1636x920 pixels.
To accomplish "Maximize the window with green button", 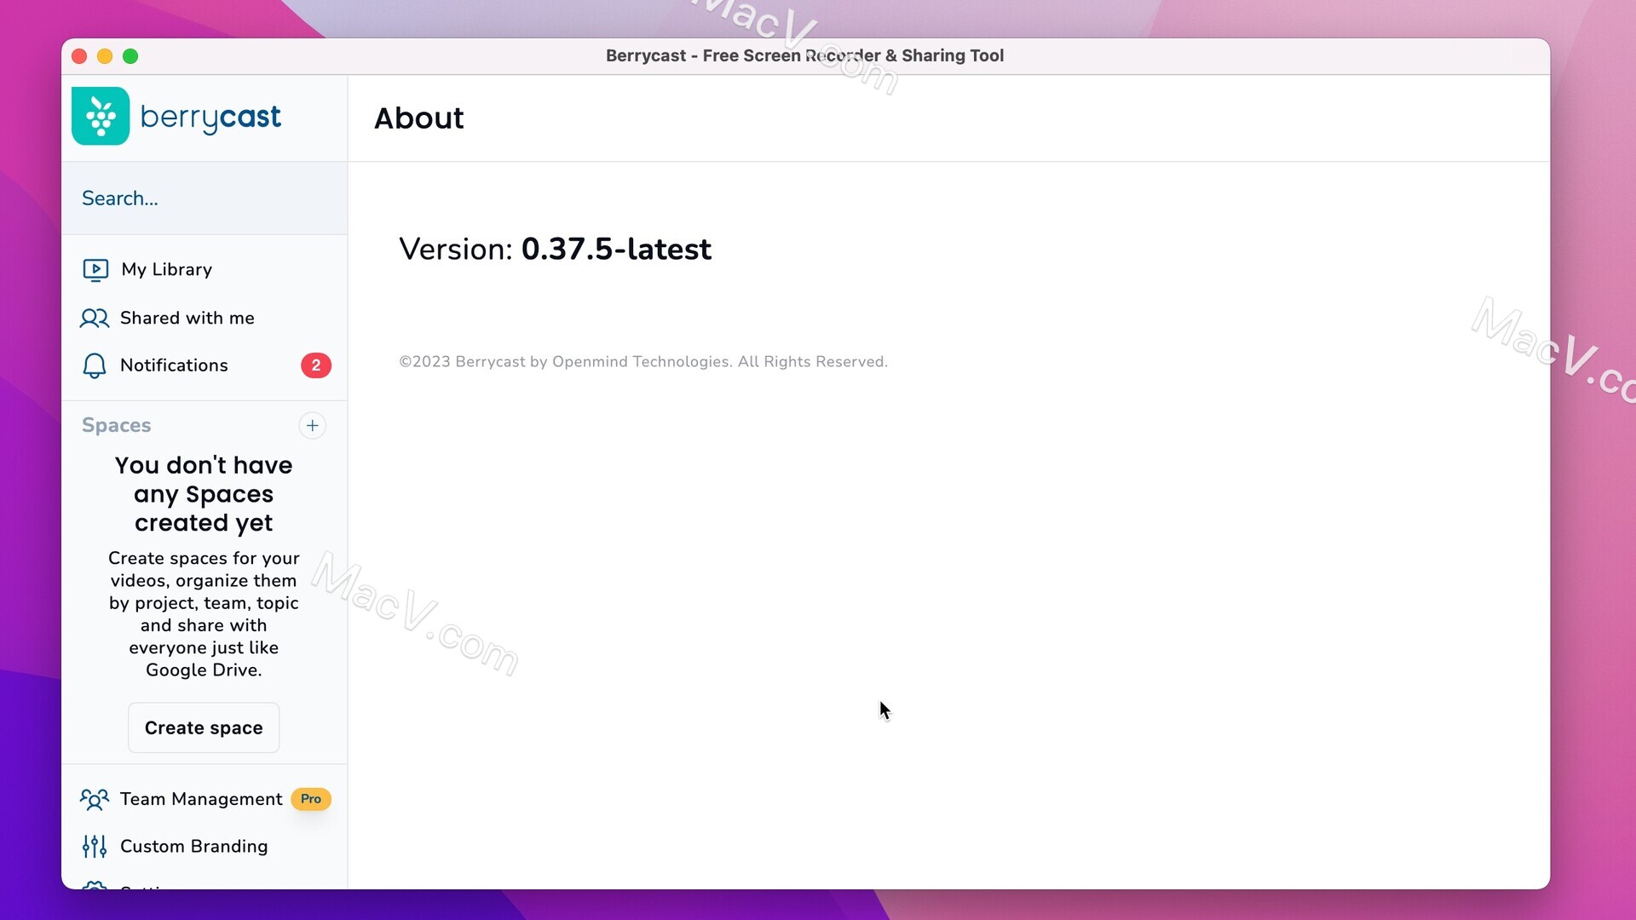I will pyautogui.click(x=130, y=56).
